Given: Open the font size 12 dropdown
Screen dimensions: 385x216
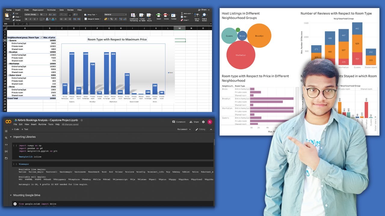Looking at the screenshot, I should click(44, 14).
